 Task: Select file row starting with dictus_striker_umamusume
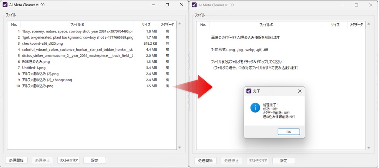[92, 55]
